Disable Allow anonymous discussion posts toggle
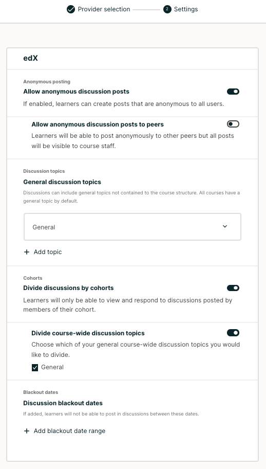 tap(233, 92)
